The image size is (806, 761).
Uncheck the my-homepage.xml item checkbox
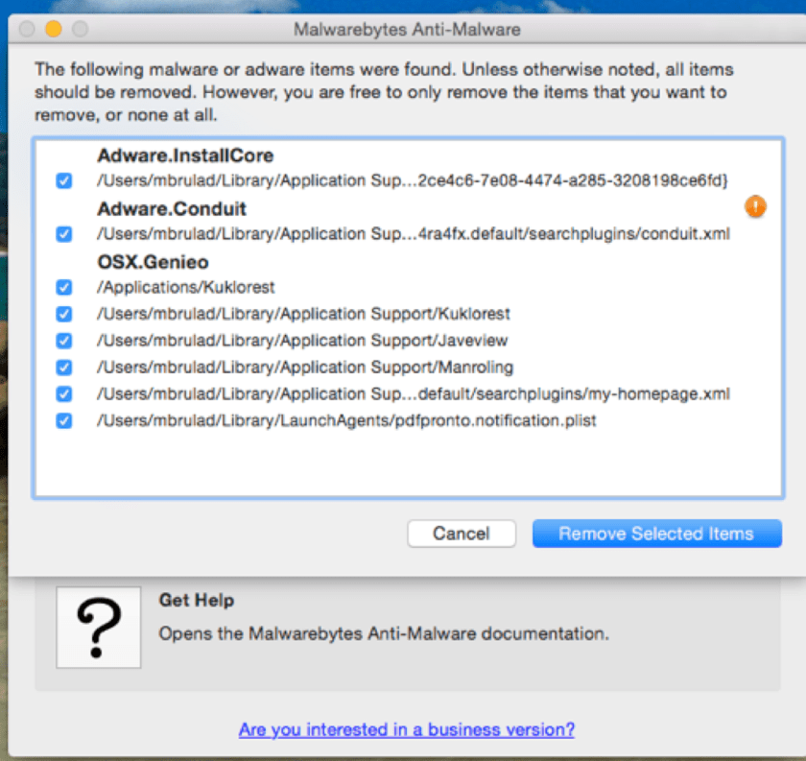tap(64, 393)
